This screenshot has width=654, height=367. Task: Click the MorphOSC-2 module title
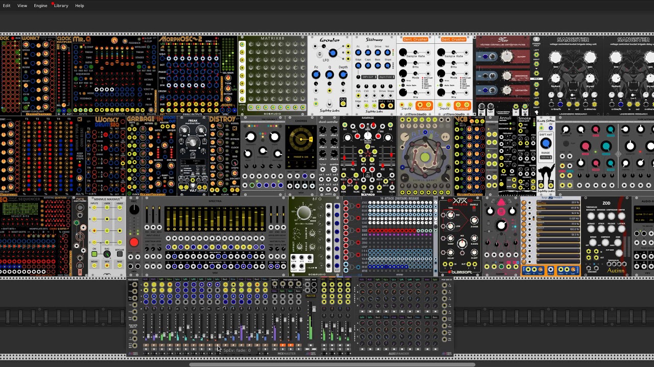coord(180,39)
